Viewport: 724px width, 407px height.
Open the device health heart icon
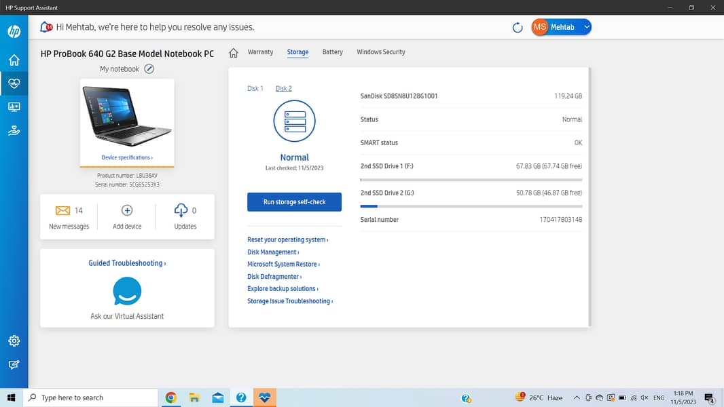click(14, 84)
